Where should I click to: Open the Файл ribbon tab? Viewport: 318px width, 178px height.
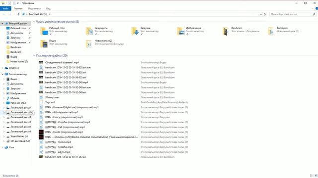coord(5,8)
